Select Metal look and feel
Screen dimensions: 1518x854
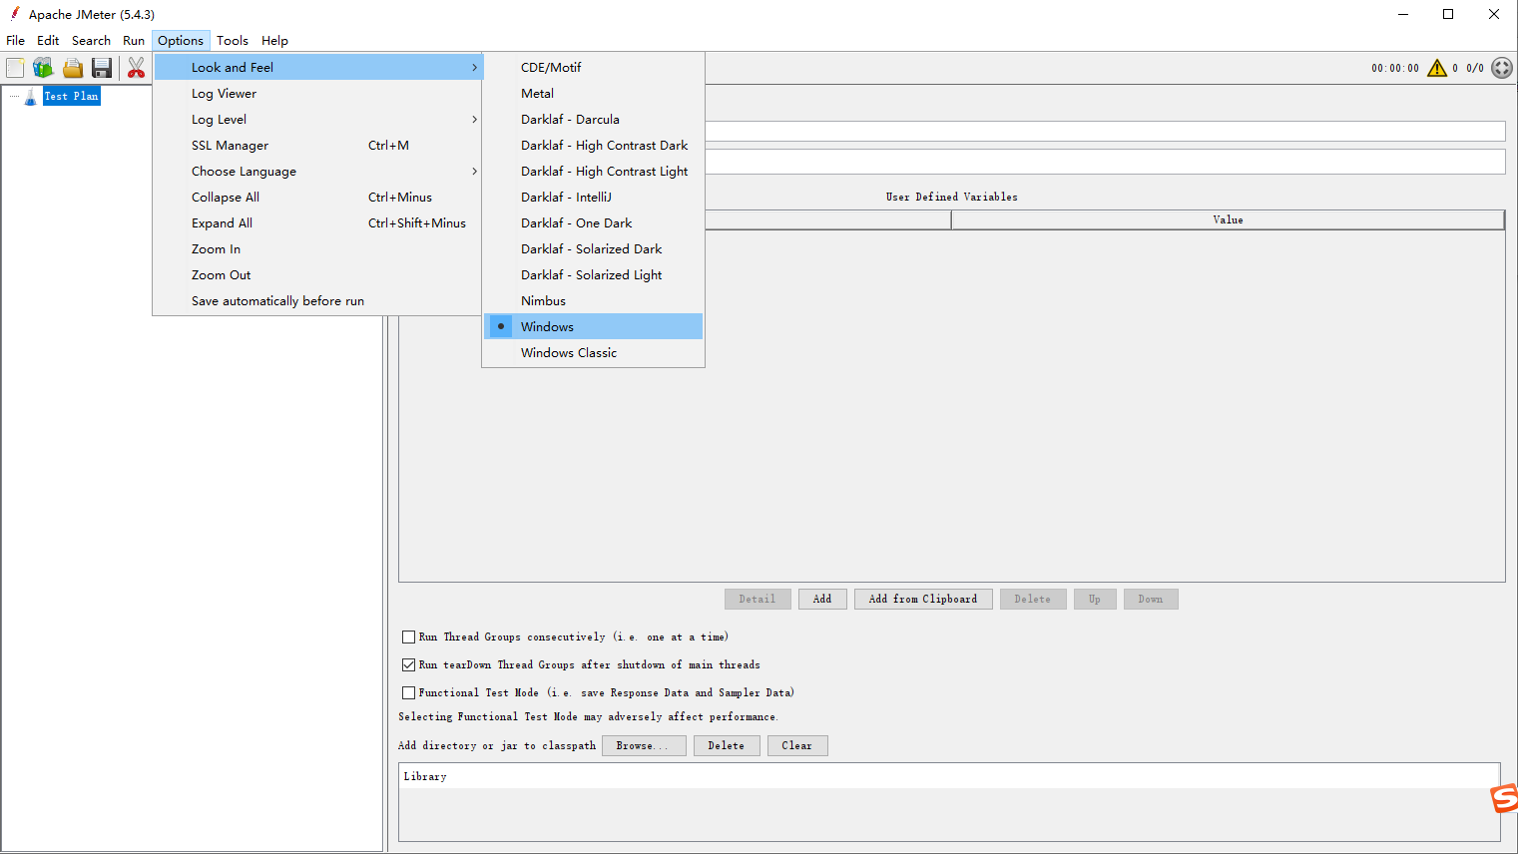tap(593, 93)
